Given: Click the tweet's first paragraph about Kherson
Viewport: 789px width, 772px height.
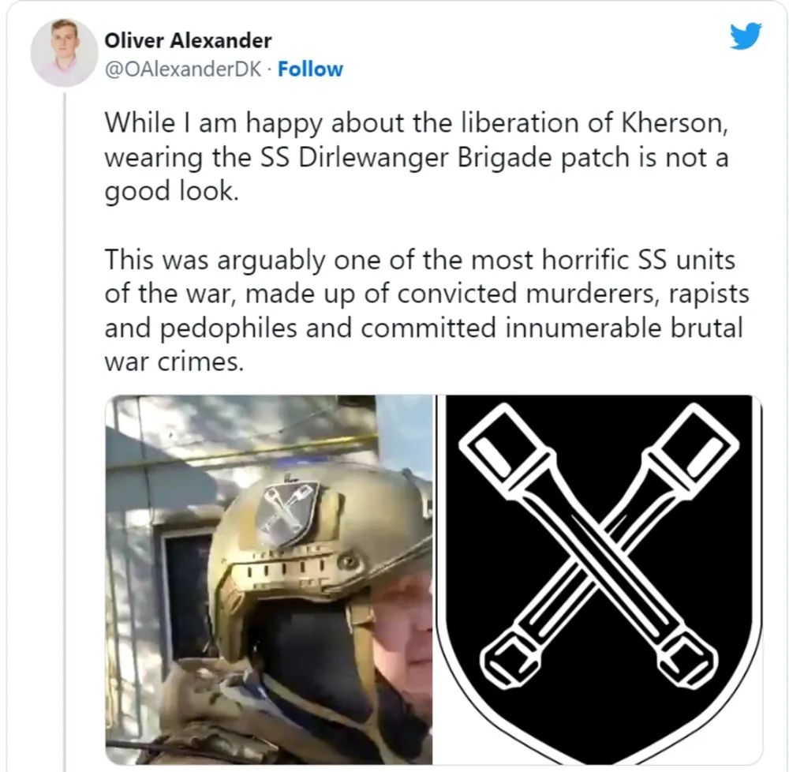Looking at the screenshot, I should [x=417, y=156].
